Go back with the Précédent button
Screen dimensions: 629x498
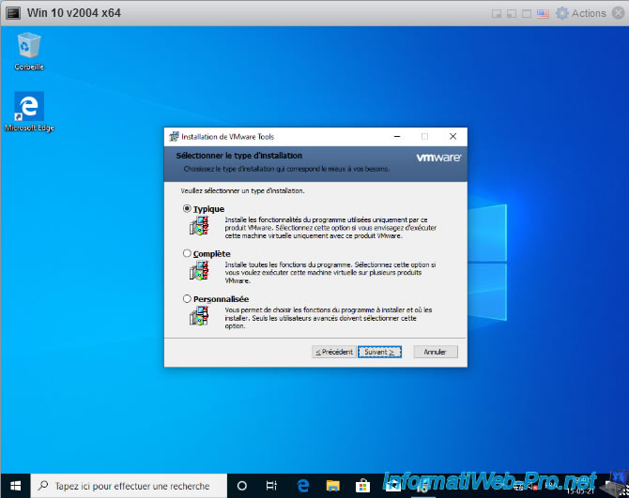[334, 352]
